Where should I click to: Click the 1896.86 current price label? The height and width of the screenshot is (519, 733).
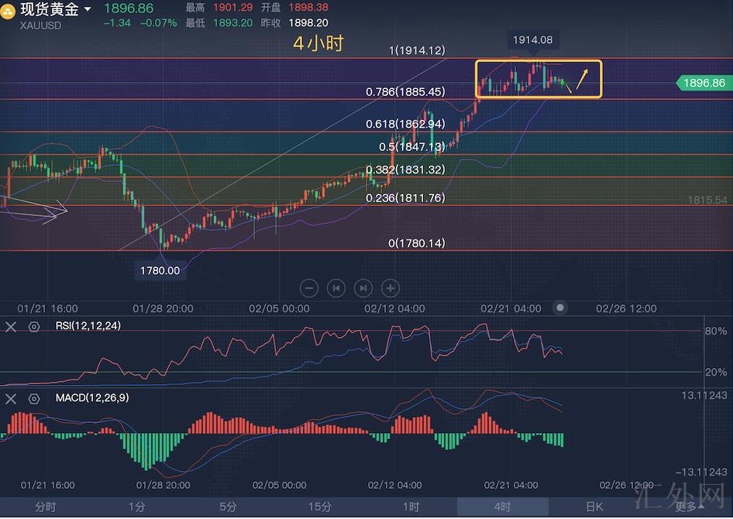704,83
